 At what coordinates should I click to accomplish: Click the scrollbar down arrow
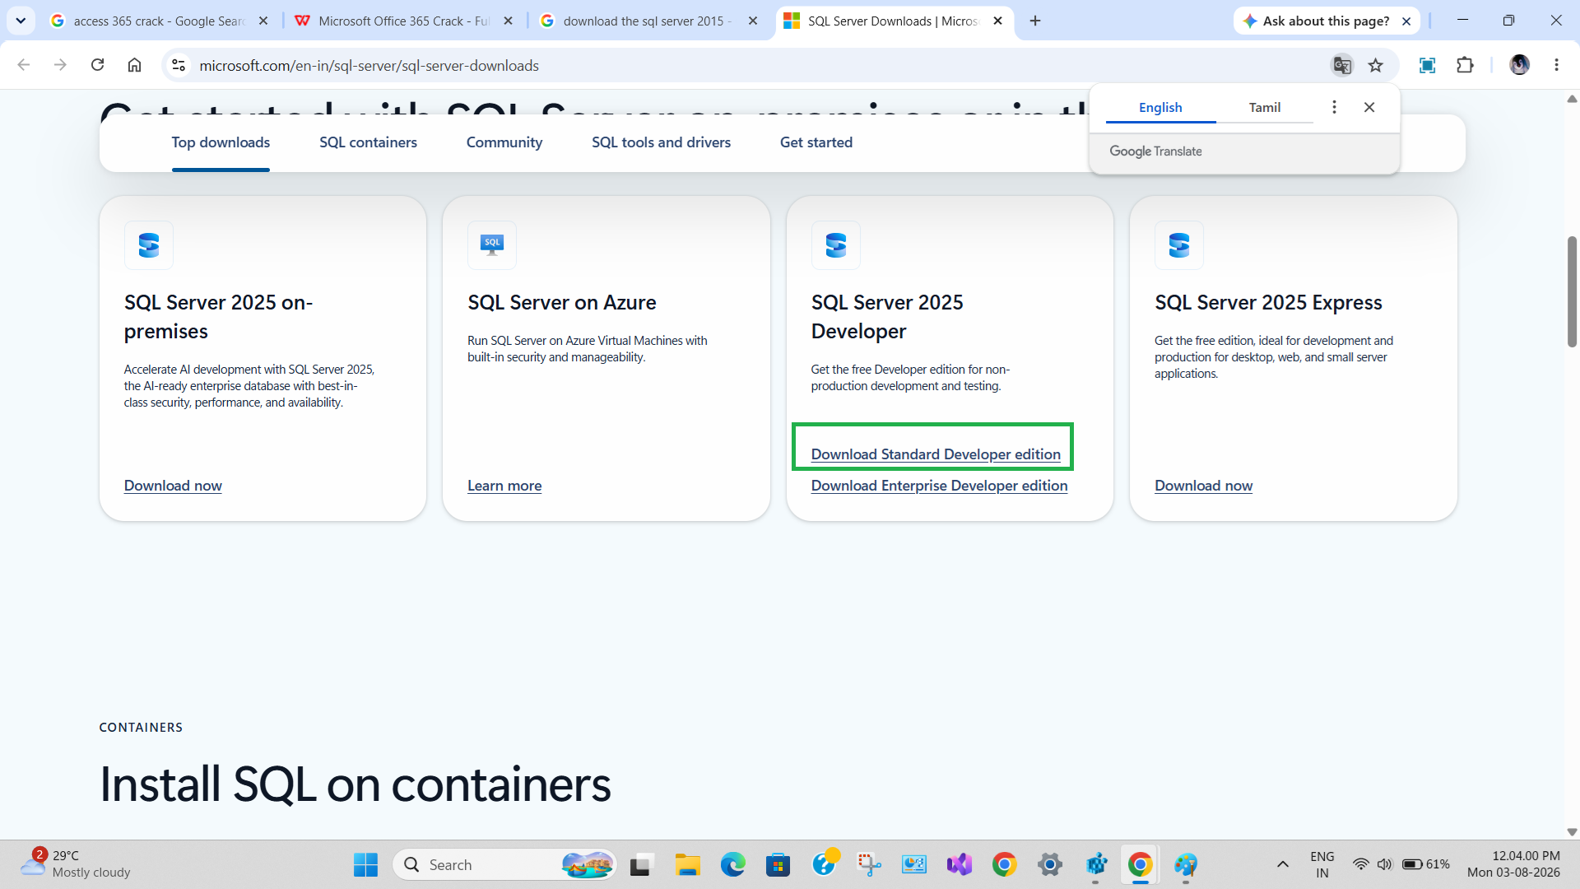(x=1572, y=831)
